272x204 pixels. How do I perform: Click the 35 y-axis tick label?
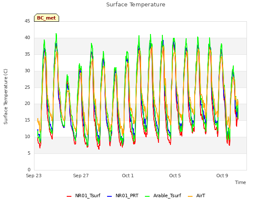(27, 54)
